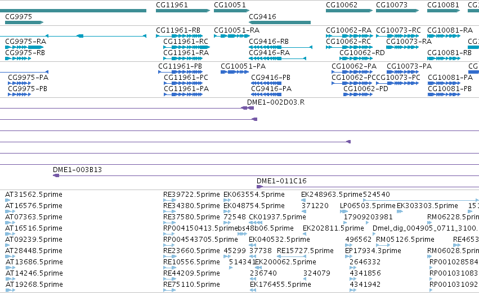Open protein CG10062-PC

coord(352,83)
